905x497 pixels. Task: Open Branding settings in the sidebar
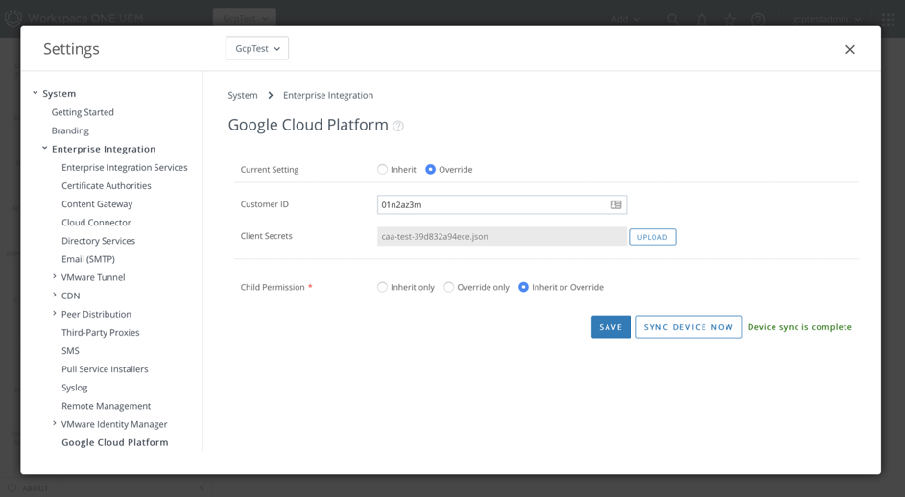point(70,130)
